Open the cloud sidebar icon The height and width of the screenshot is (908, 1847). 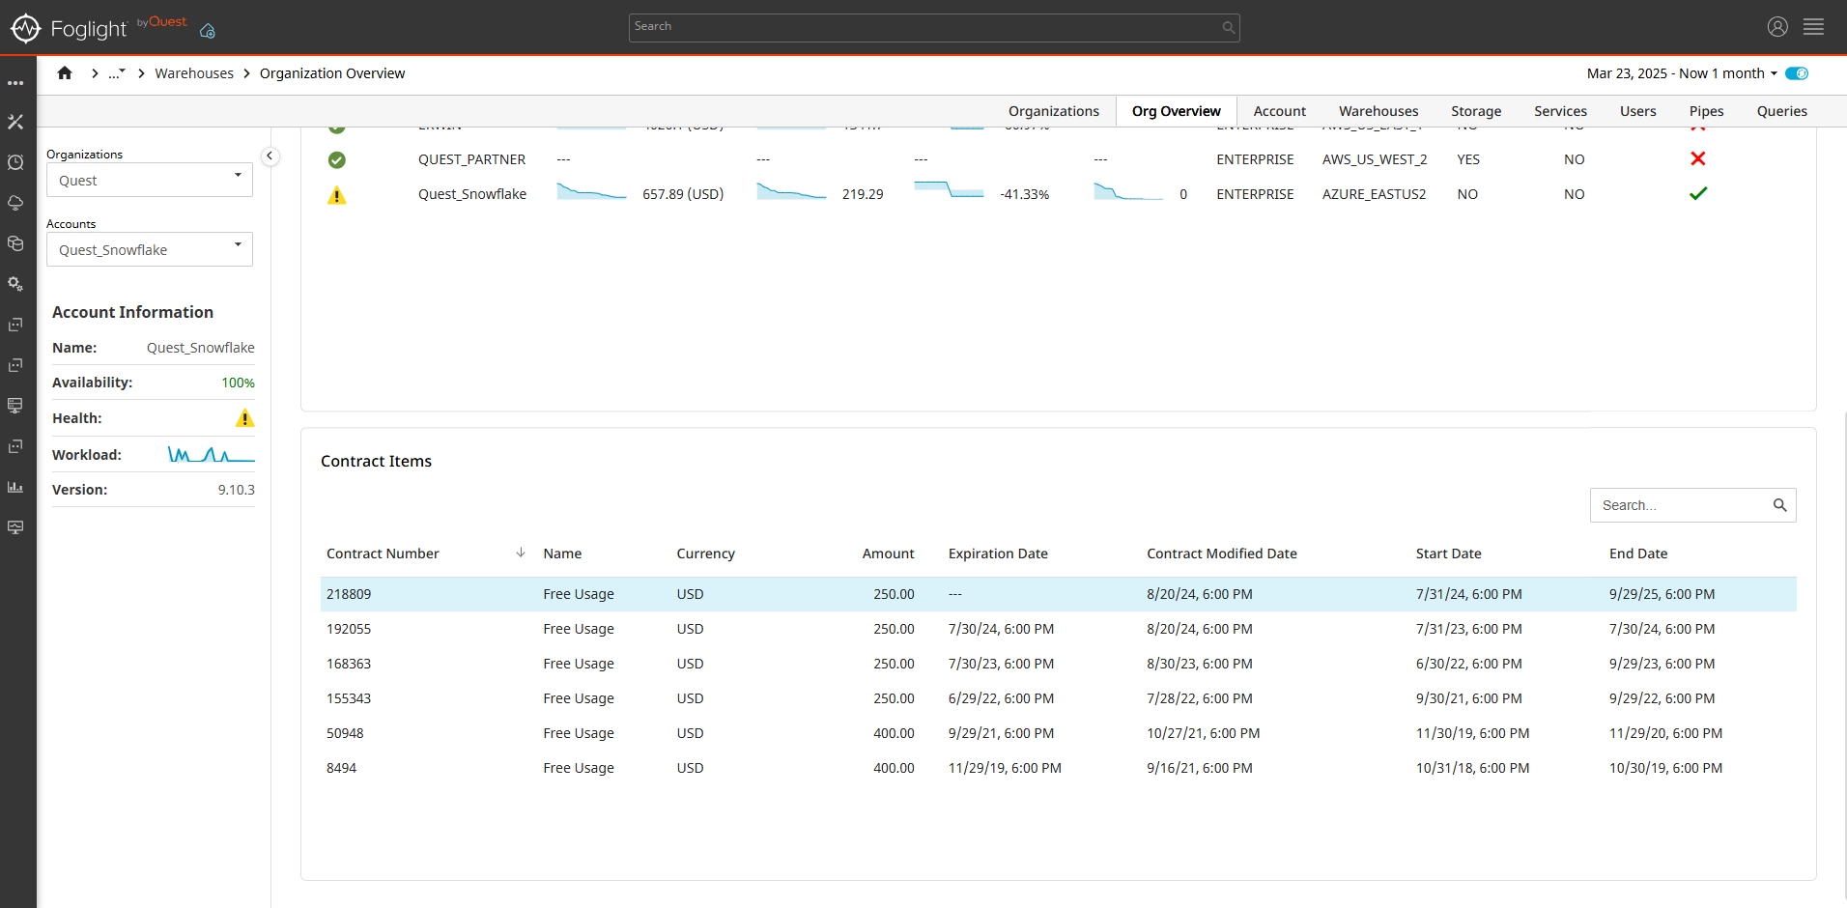click(x=15, y=203)
